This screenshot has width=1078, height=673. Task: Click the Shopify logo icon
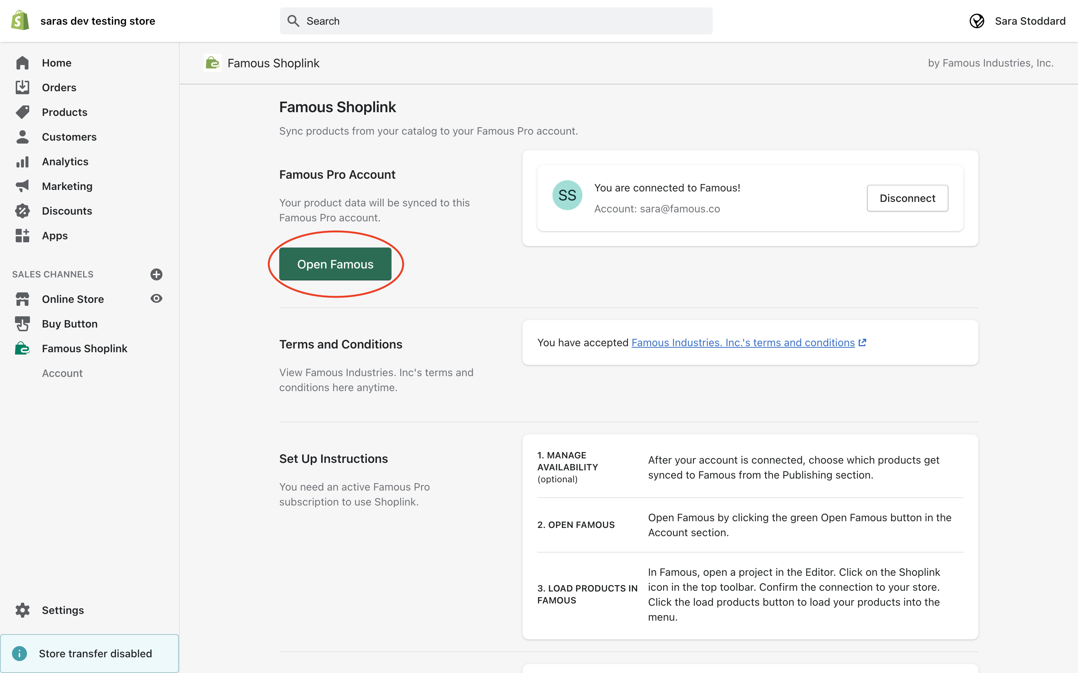pos(20,21)
